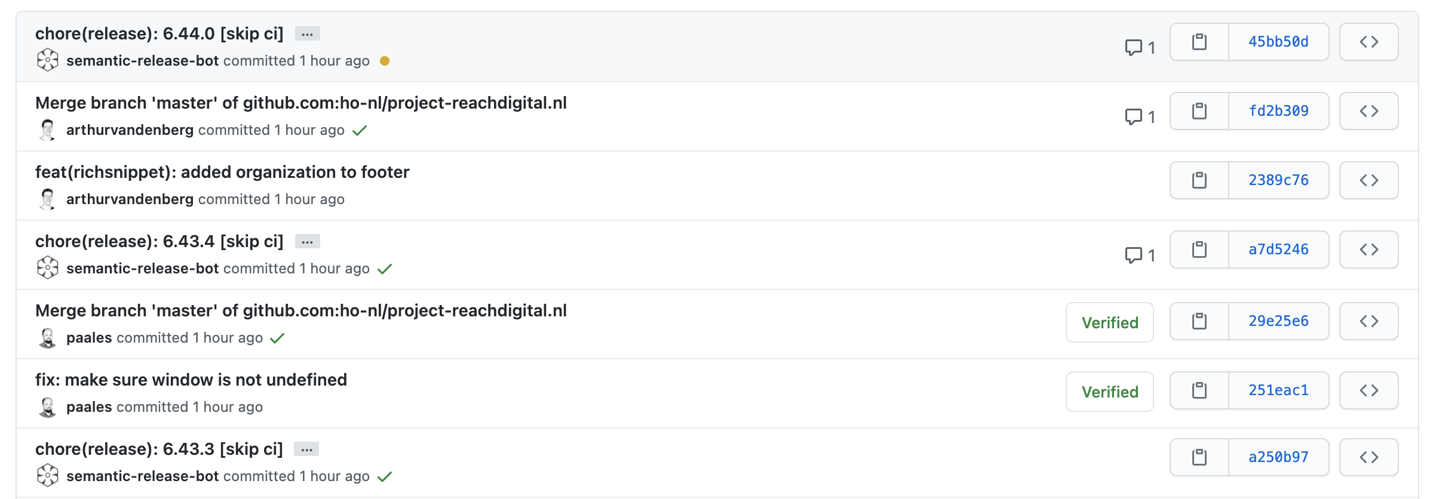This screenshot has width=1436, height=499.
Task: Check the Verified badge on the window fix commit
Action: point(1109,392)
